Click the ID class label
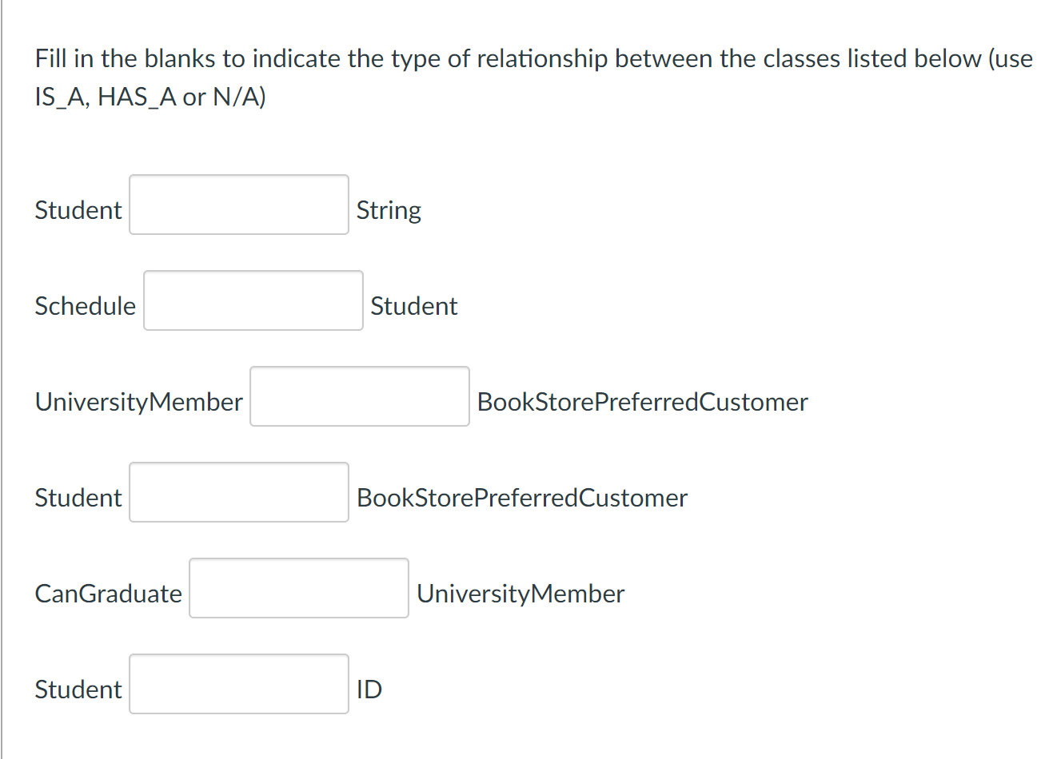This screenshot has height=759, width=1053. pyautogui.click(x=369, y=689)
